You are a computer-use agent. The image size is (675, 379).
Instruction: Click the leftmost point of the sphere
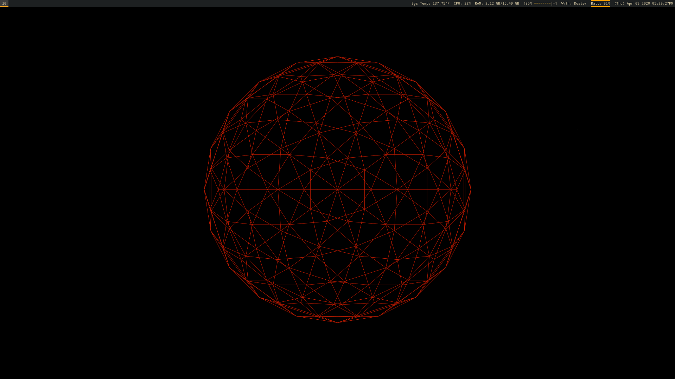coord(205,190)
